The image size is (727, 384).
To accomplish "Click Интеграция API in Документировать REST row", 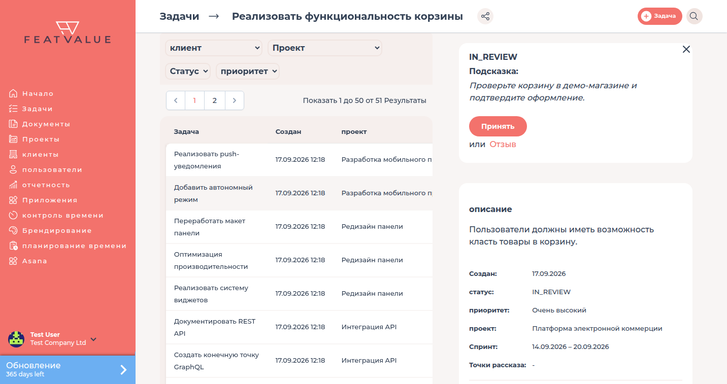I will [x=369, y=327].
